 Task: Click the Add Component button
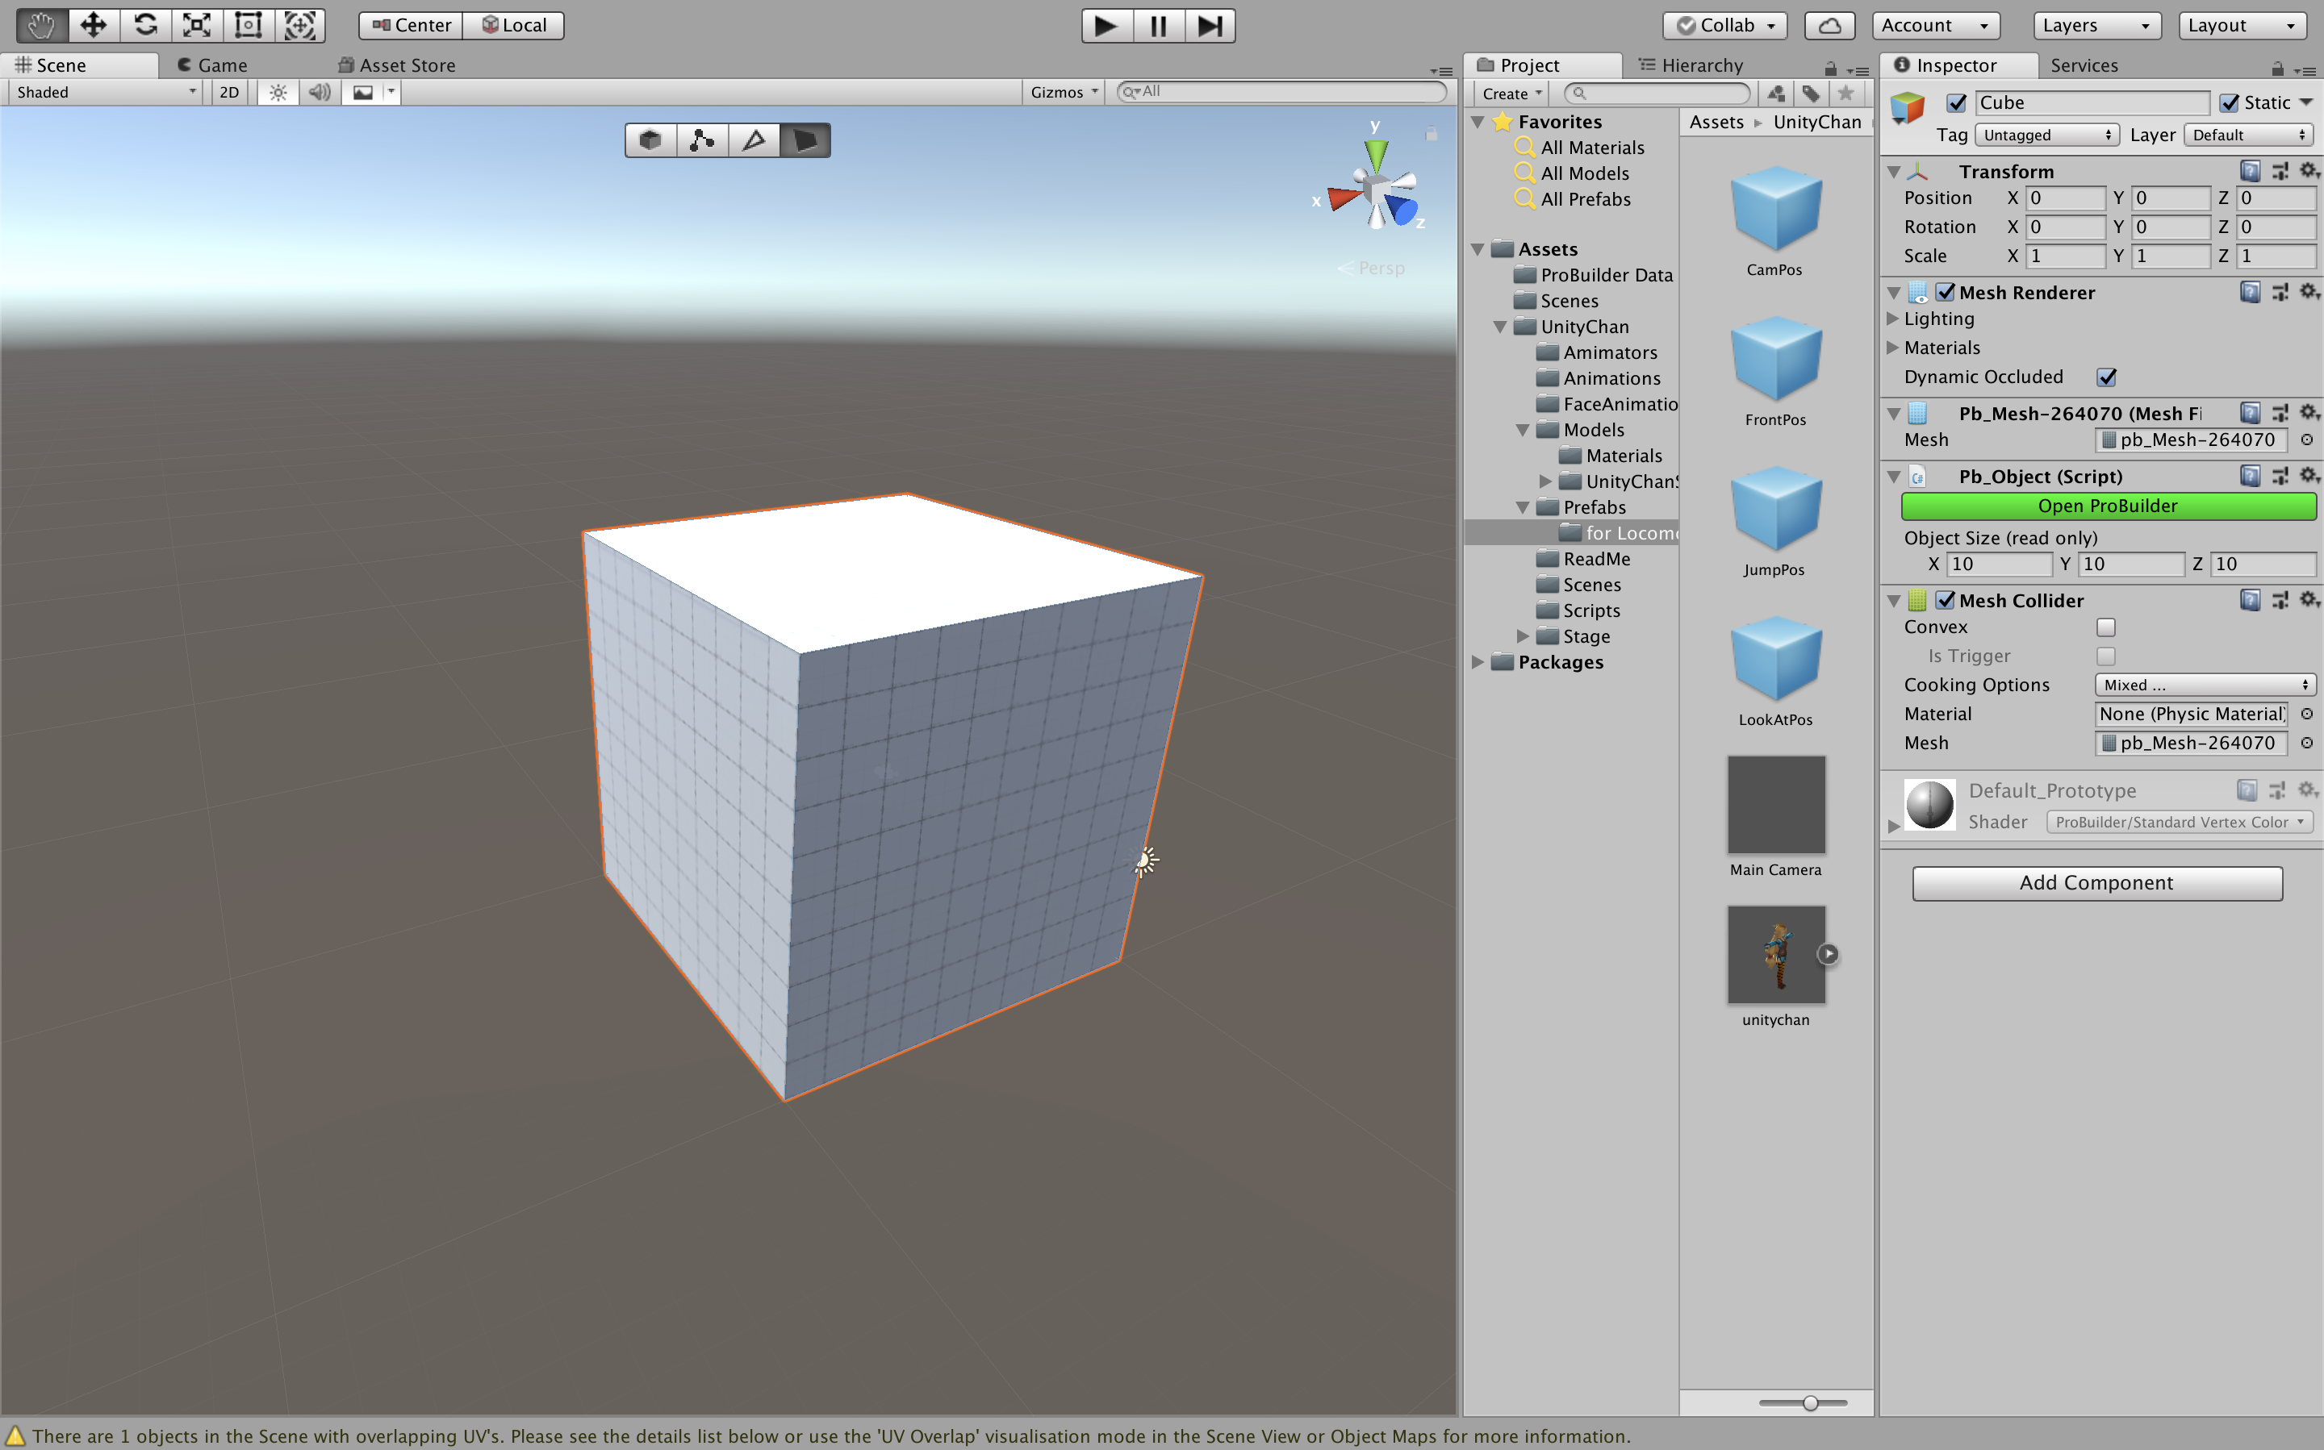(x=2096, y=882)
